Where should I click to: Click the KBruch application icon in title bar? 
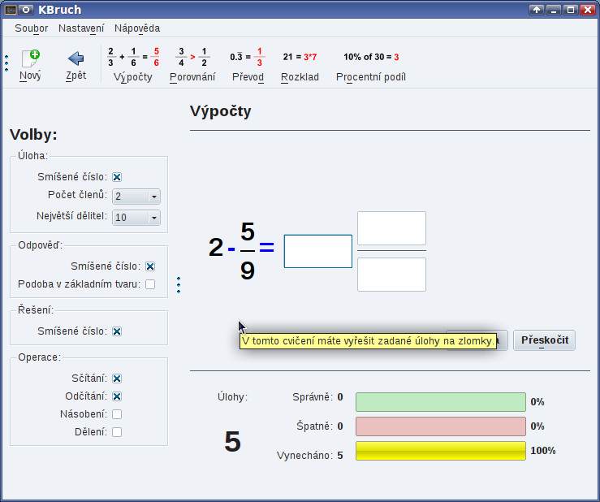[x=11, y=10]
